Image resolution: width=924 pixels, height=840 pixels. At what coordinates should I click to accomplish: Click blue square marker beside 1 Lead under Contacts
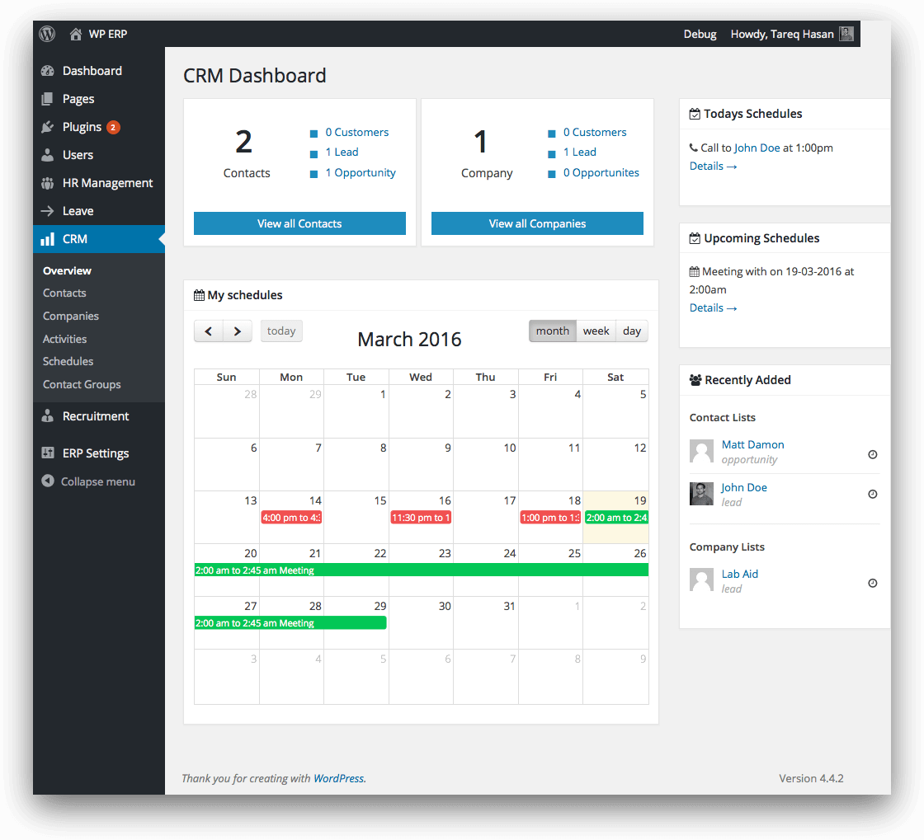(314, 154)
